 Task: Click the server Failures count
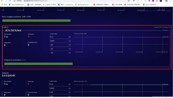(28, 84)
